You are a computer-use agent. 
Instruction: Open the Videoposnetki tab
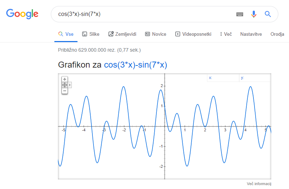(193, 34)
